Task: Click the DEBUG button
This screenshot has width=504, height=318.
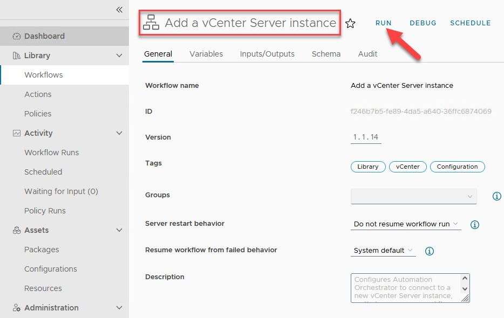Action: [423, 23]
